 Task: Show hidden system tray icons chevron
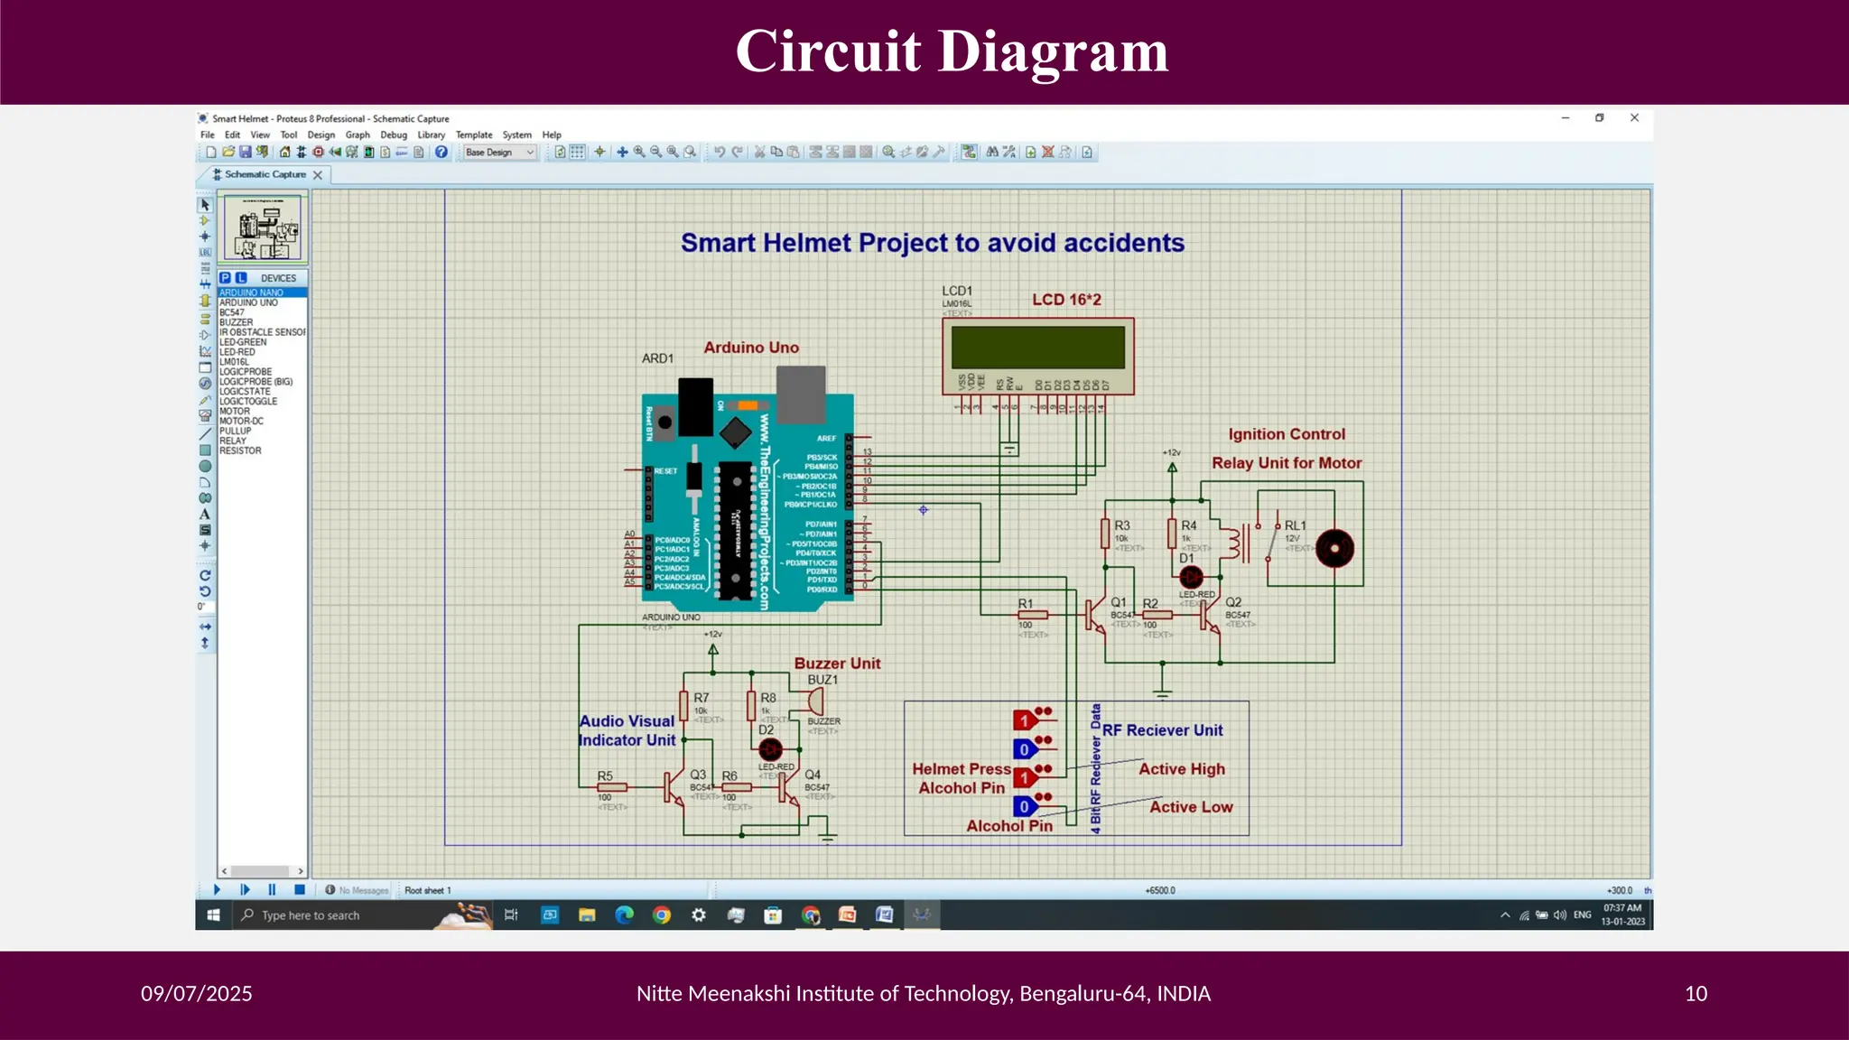point(1505,915)
